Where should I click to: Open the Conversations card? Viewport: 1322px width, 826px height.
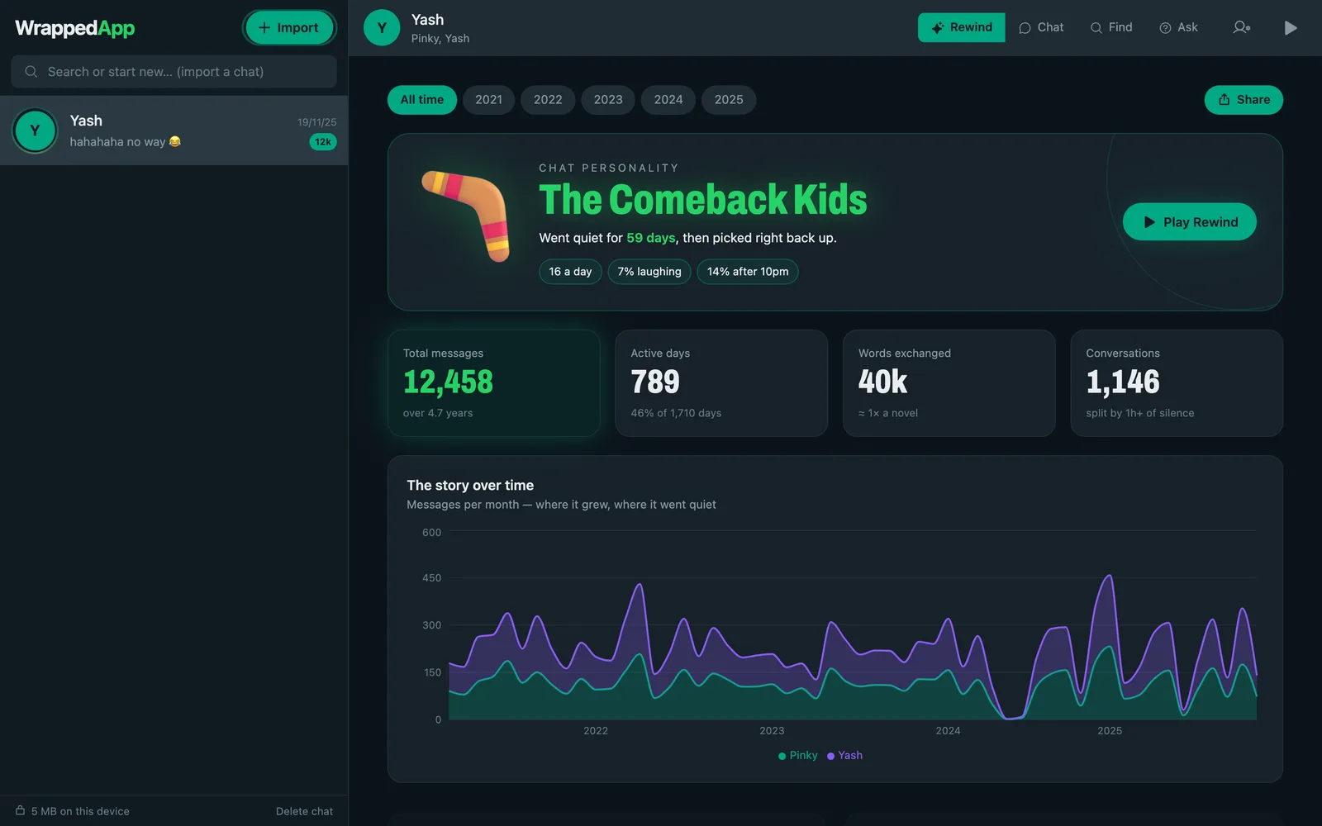pyautogui.click(x=1177, y=383)
